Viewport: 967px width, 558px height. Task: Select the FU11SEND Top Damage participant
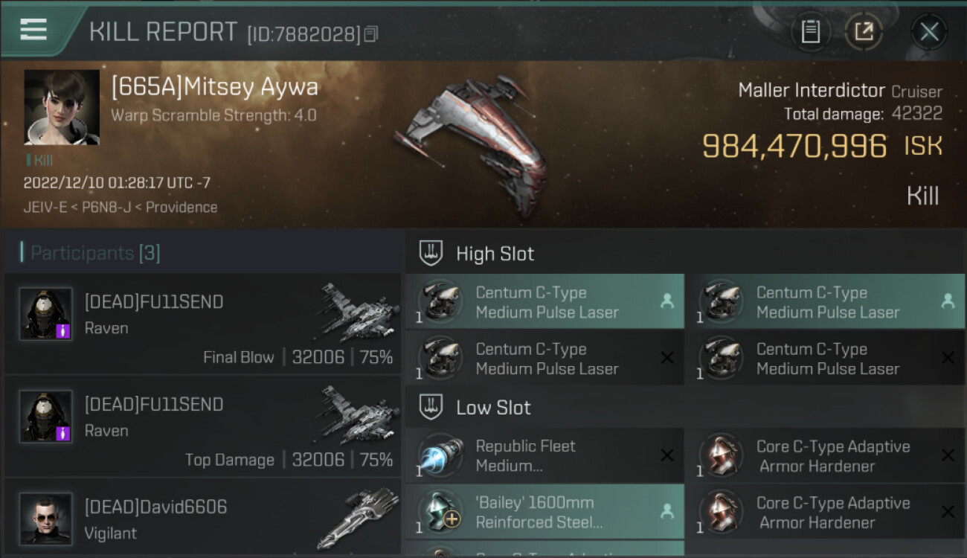202,426
